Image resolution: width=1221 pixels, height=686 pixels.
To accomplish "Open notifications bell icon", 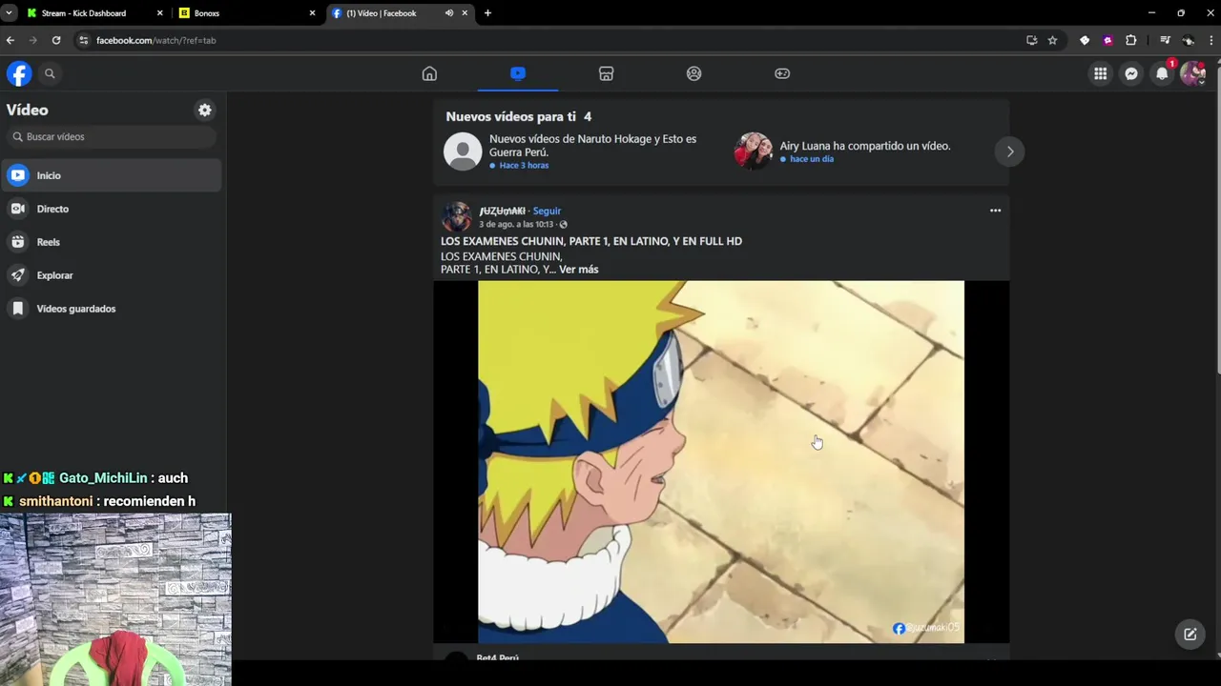I will [1162, 73].
